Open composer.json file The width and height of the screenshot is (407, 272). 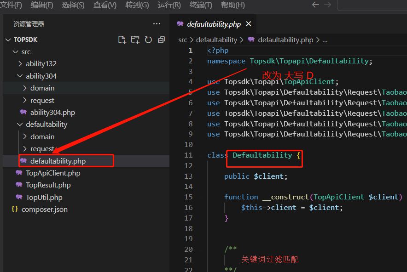[x=44, y=210]
